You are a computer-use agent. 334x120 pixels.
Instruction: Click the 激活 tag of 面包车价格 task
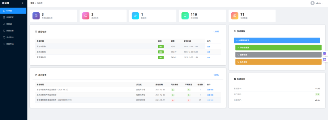[x=161, y=47]
